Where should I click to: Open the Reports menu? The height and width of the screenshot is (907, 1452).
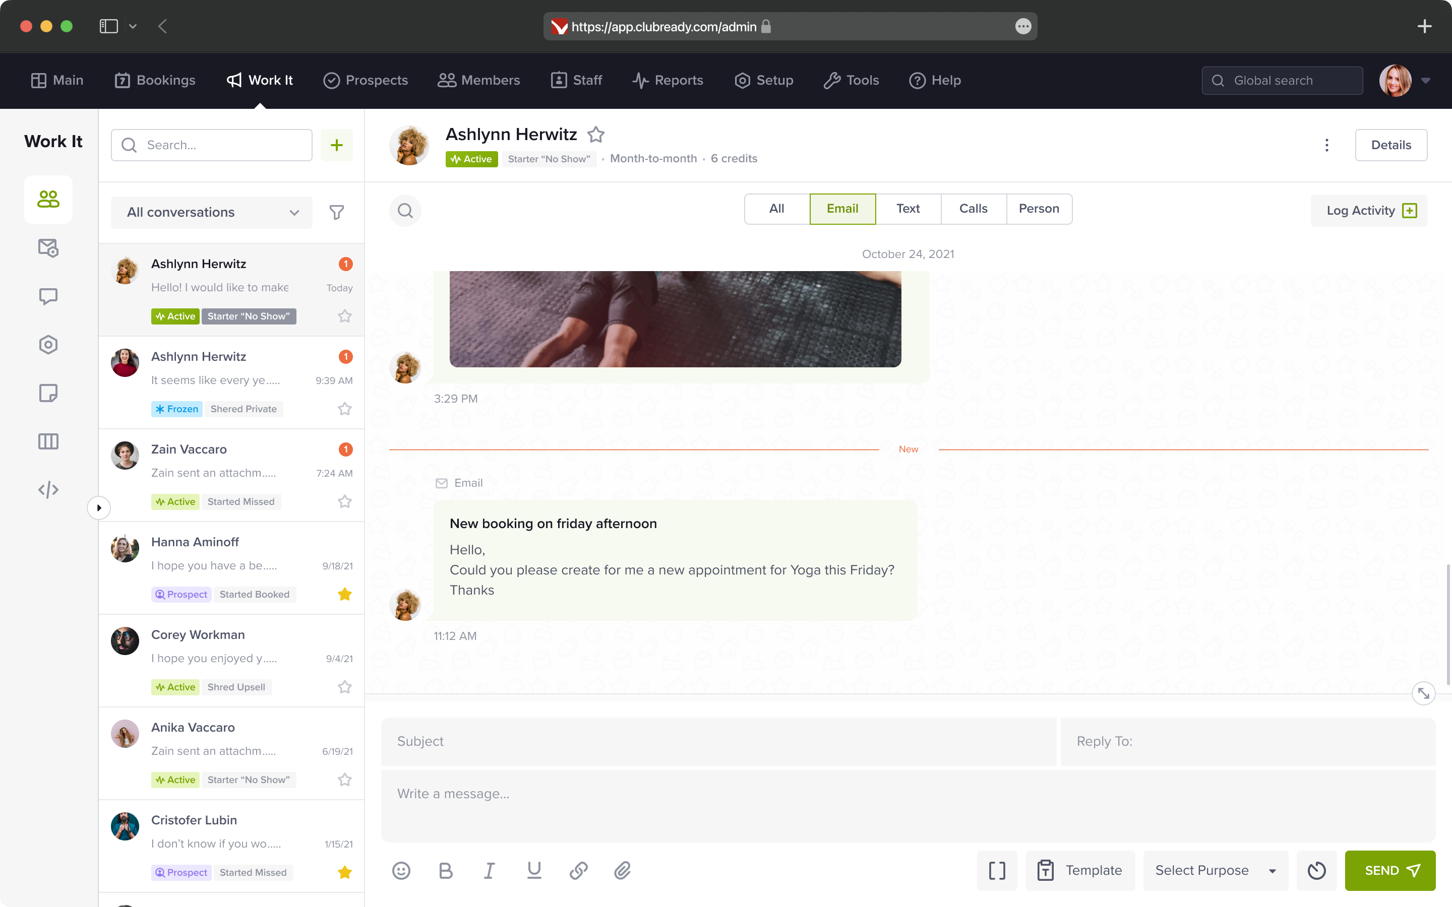pyautogui.click(x=667, y=81)
